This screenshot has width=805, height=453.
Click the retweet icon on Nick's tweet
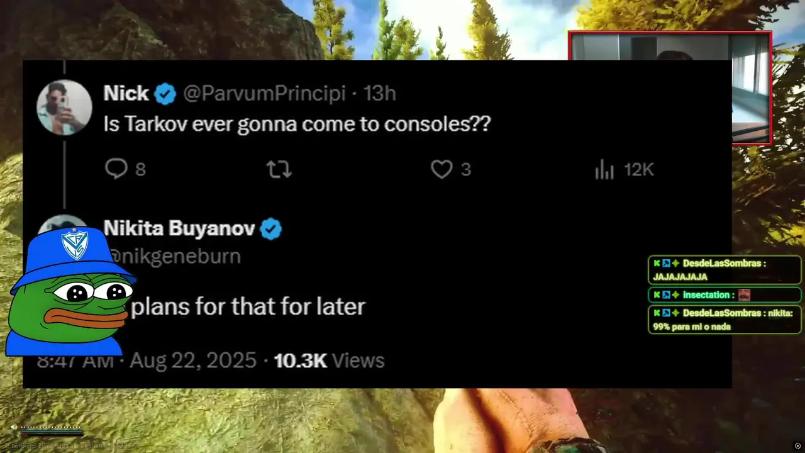pos(279,169)
